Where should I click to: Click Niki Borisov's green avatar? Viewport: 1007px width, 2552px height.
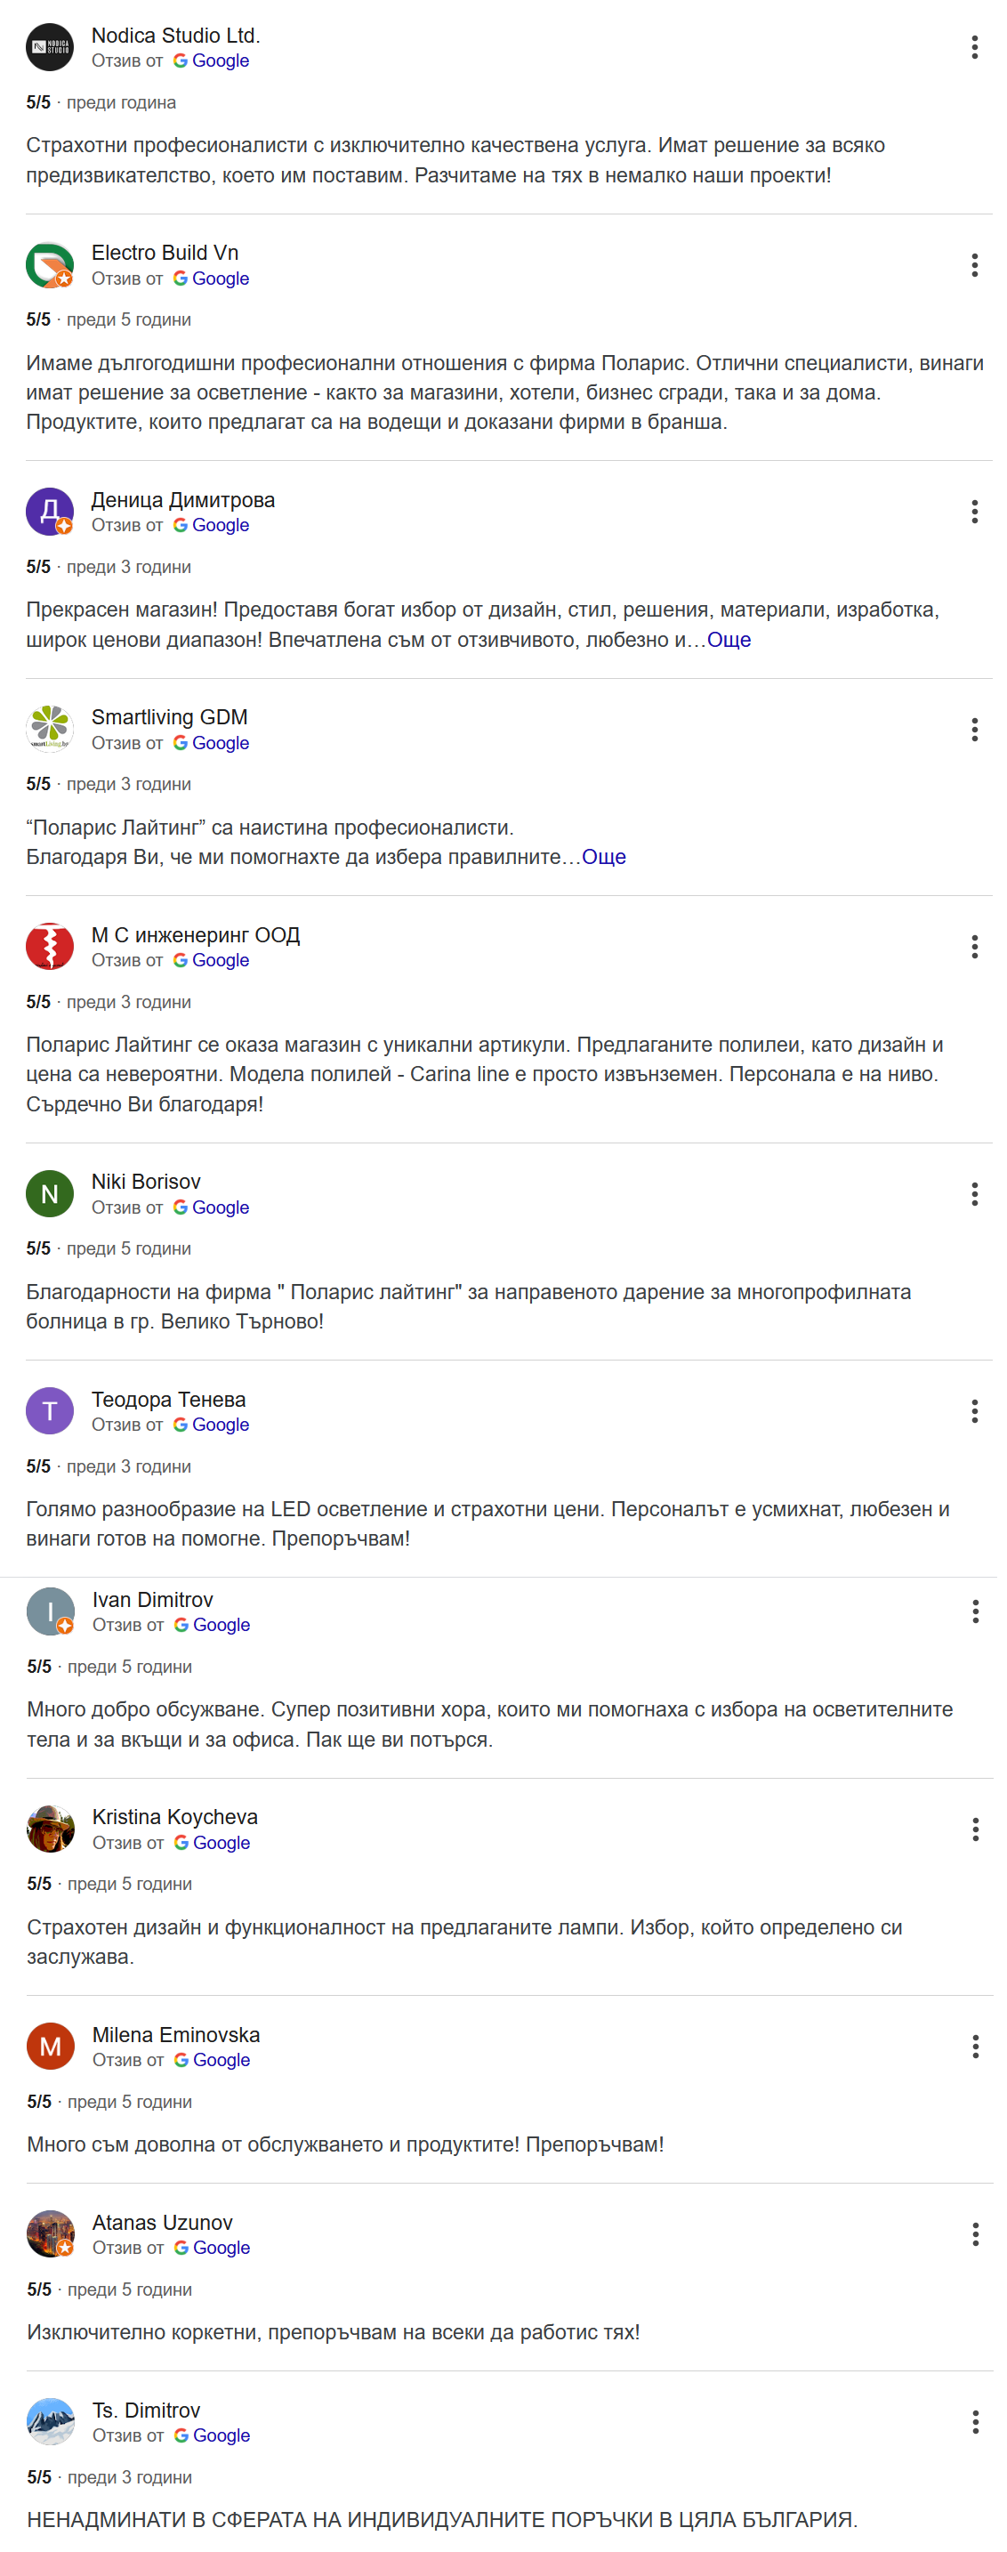50,1194
